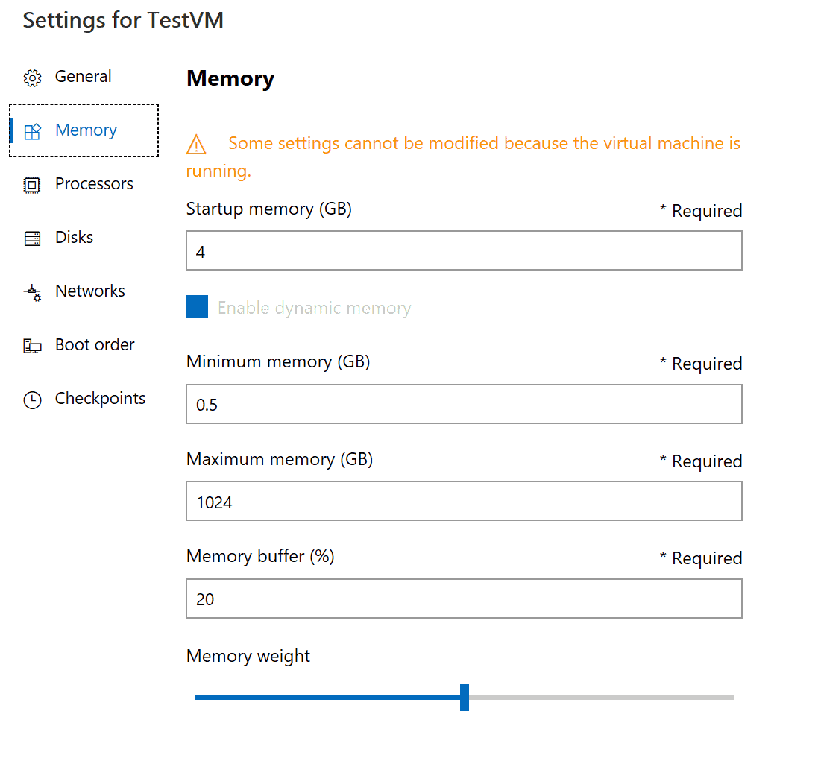Open the Processors settings tab label
The width and height of the screenshot is (818, 761).
[94, 184]
